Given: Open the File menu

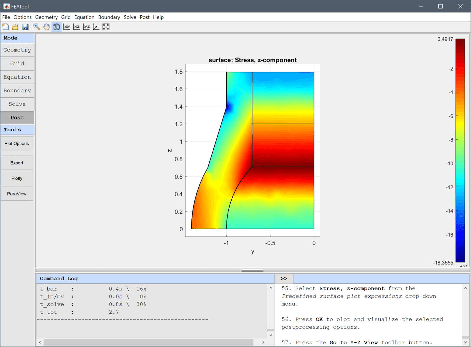Looking at the screenshot, I should (x=6, y=17).
